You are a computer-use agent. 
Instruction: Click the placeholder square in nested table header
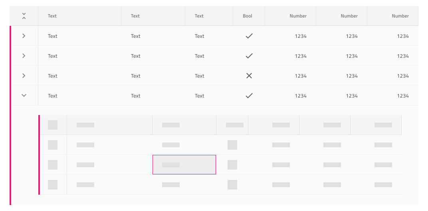pyautogui.click(x=53, y=125)
